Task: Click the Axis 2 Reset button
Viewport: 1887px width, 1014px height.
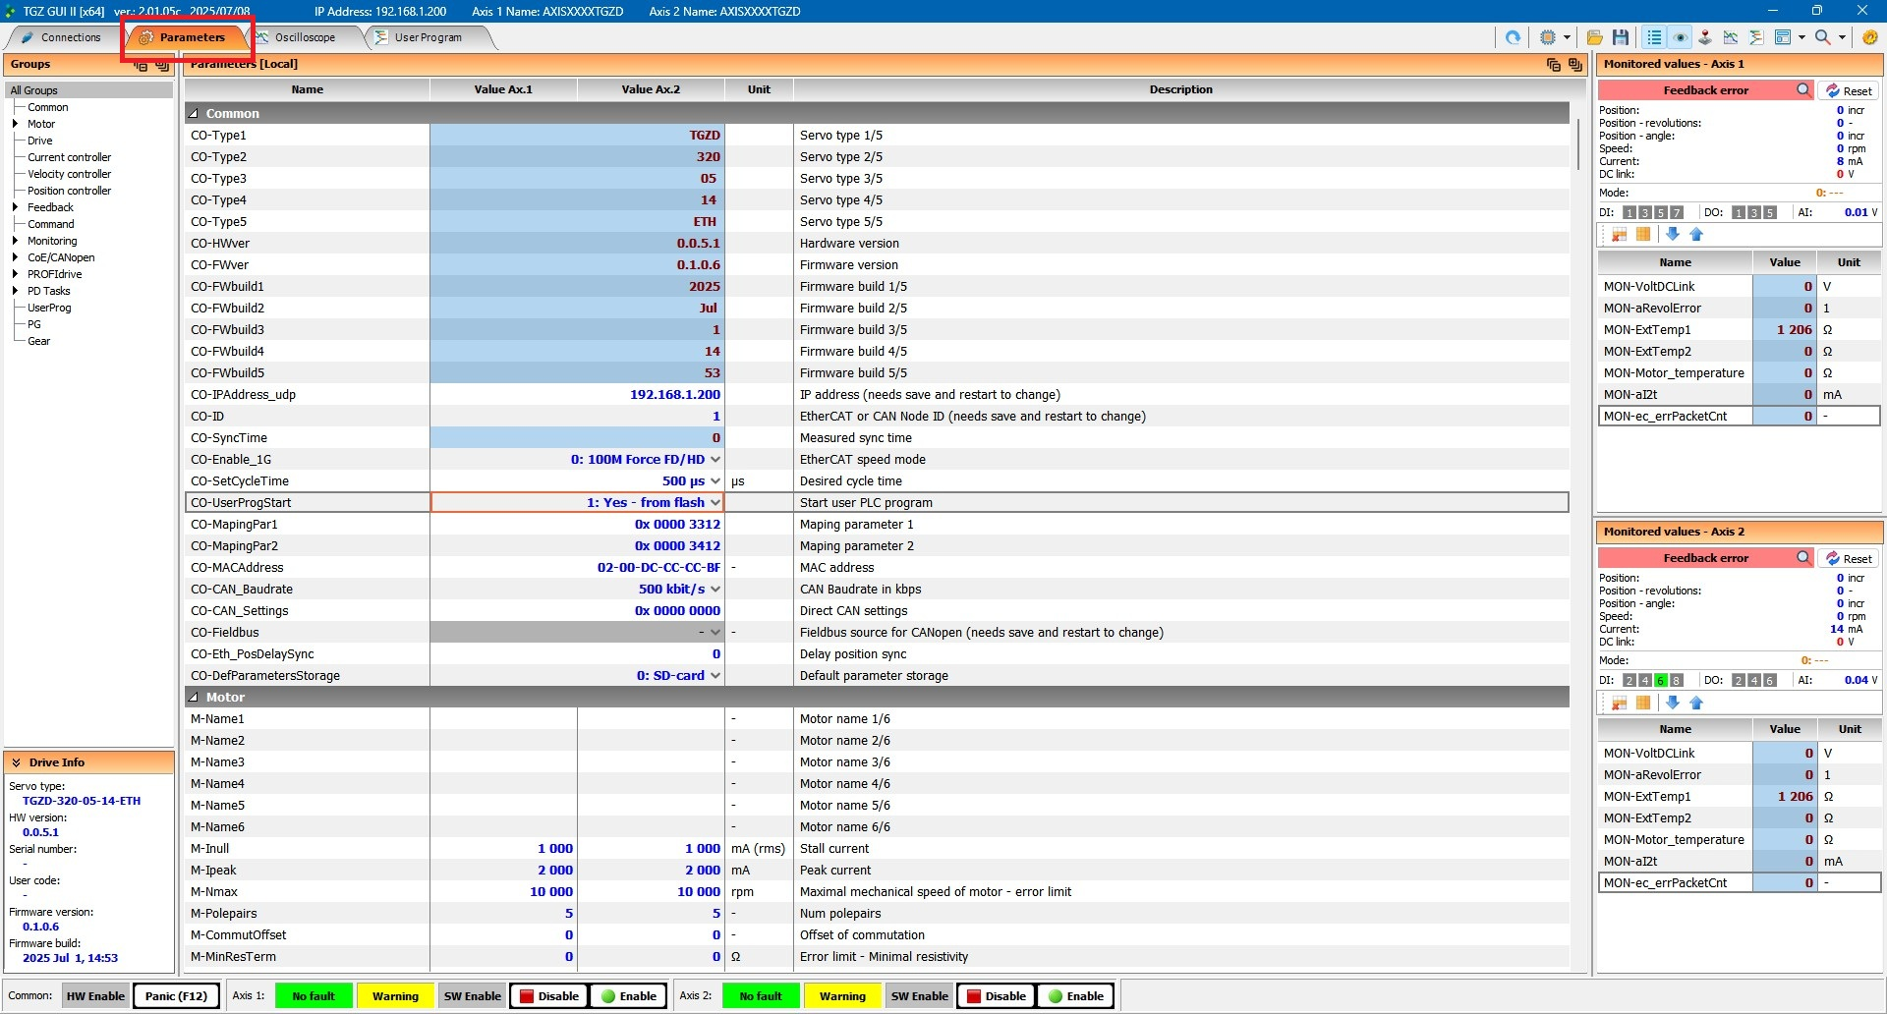Action: click(1849, 558)
